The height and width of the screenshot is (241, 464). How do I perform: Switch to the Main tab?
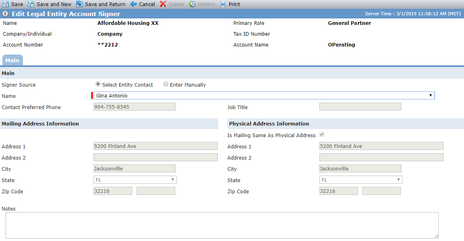[x=12, y=60]
